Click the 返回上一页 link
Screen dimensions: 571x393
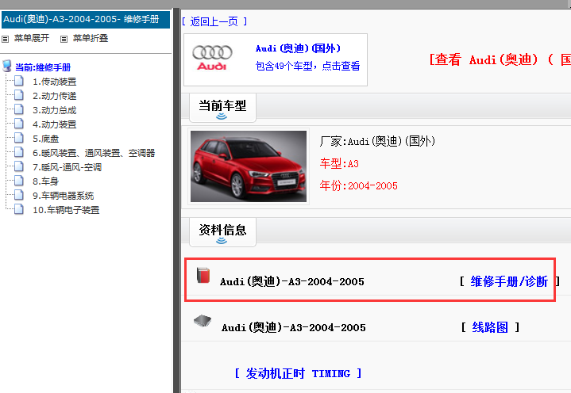click(x=214, y=21)
